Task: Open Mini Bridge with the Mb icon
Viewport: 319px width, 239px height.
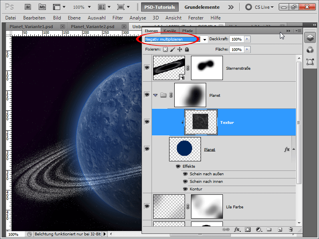Action: pos(42,7)
